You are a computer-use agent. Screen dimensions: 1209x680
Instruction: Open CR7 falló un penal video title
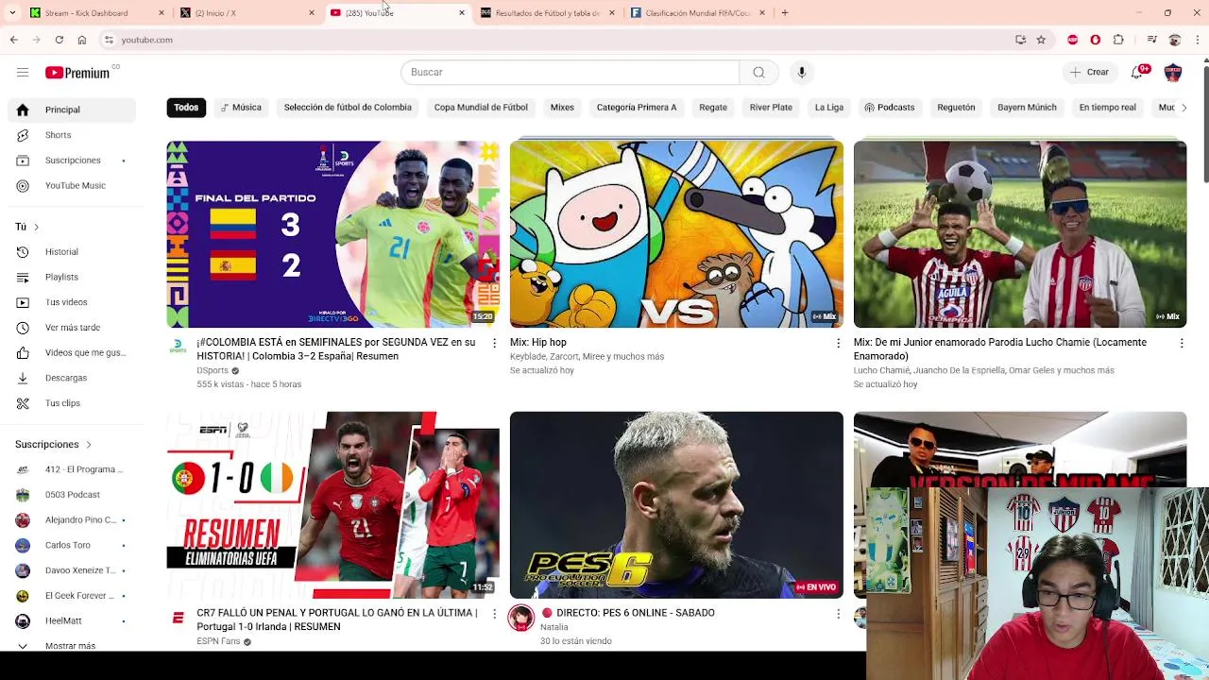coord(336,620)
